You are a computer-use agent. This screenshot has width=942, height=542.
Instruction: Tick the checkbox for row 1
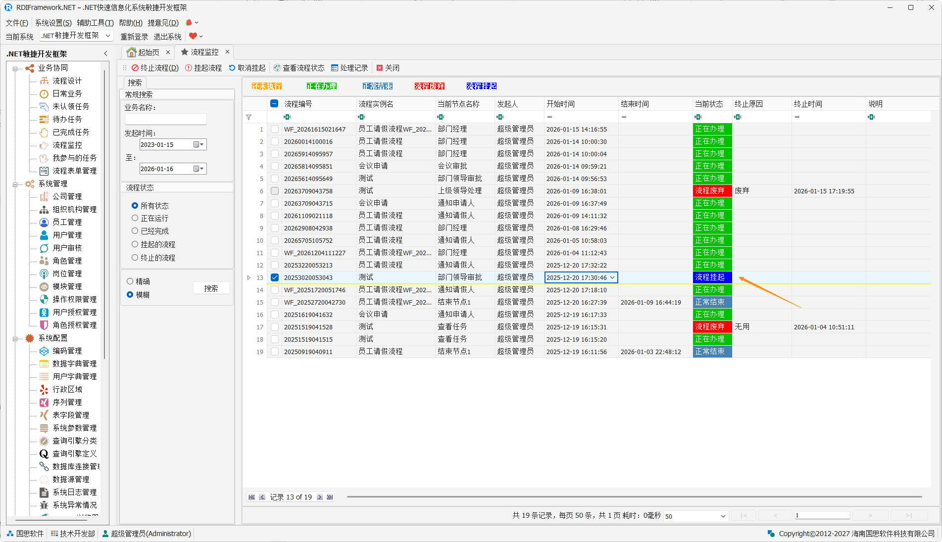click(275, 129)
